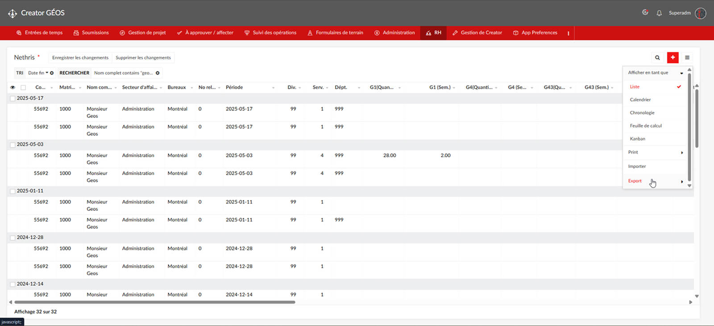Open Gestion de Creator tab
This screenshot has height=326, width=714.
point(477,33)
